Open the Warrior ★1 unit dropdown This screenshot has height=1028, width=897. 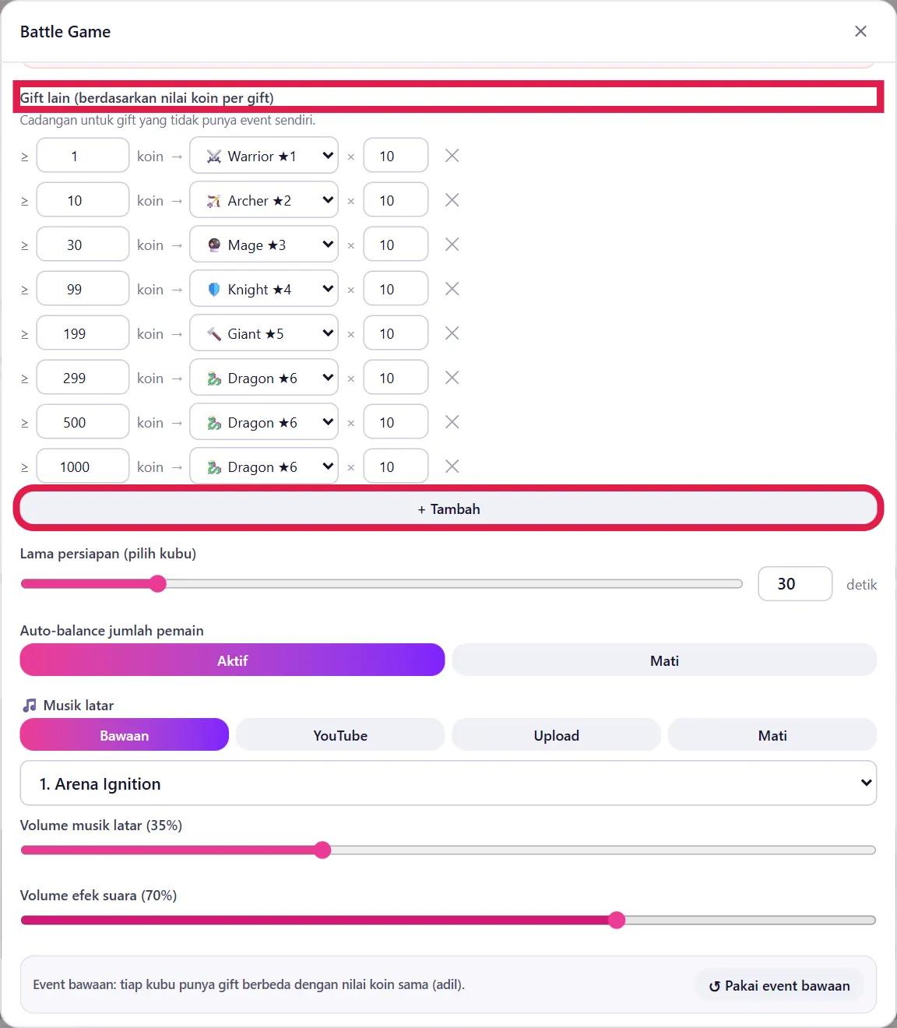coord(264,156)
